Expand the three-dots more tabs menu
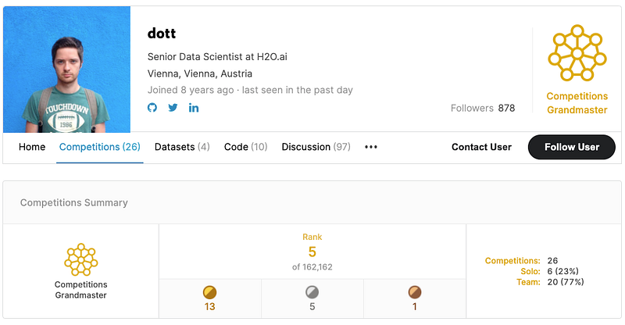The height and width of the screenshot is (325, 625). pyautogui.click(x=371, y=147)
